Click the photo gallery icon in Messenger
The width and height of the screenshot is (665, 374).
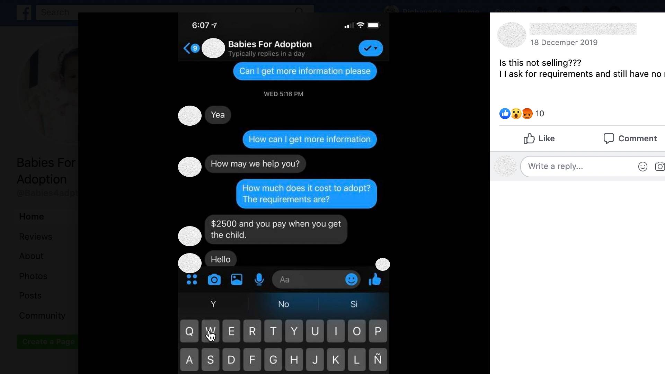(237, 279)
